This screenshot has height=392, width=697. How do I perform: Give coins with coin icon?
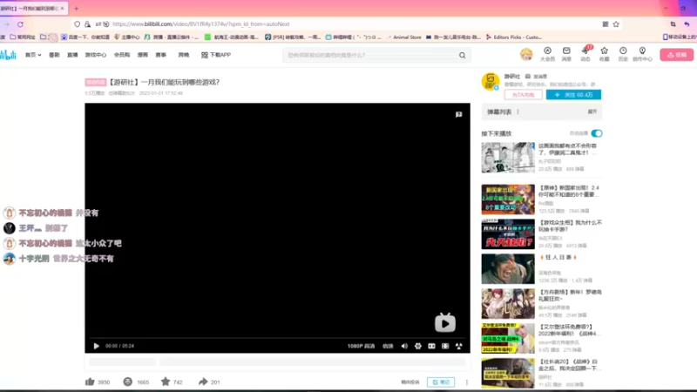[x=127, y=382]
